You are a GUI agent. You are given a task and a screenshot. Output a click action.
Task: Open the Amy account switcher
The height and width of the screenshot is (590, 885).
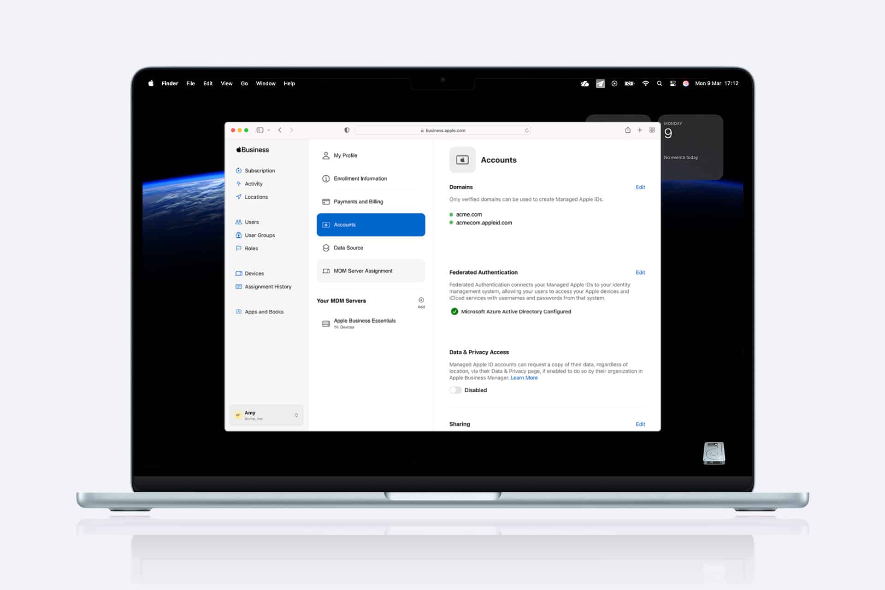[x=266, y=415]
